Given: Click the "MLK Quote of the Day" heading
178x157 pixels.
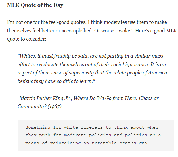Looking at the screenshot, I should [35, 5].
